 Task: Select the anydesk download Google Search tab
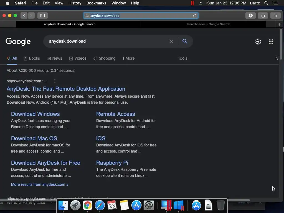tap(78, 24)
